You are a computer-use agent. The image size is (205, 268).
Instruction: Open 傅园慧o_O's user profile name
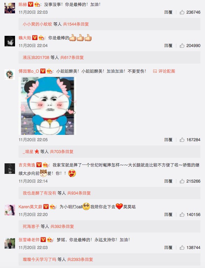pos(29,71)
